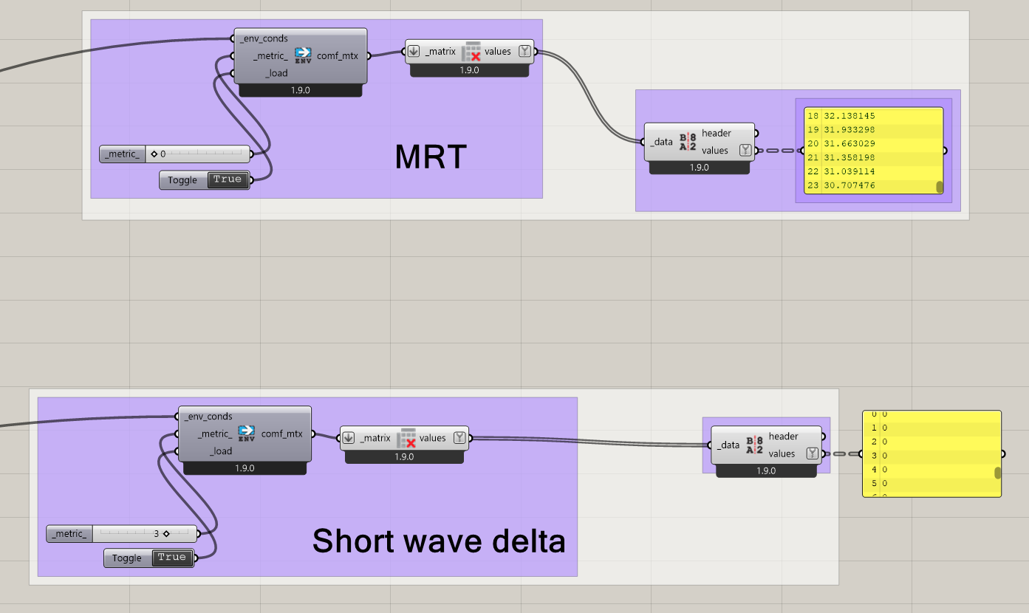Select row 18 value 32.138145 in the panel
The width and height of the screenshot is (1029, 613).
850,116
